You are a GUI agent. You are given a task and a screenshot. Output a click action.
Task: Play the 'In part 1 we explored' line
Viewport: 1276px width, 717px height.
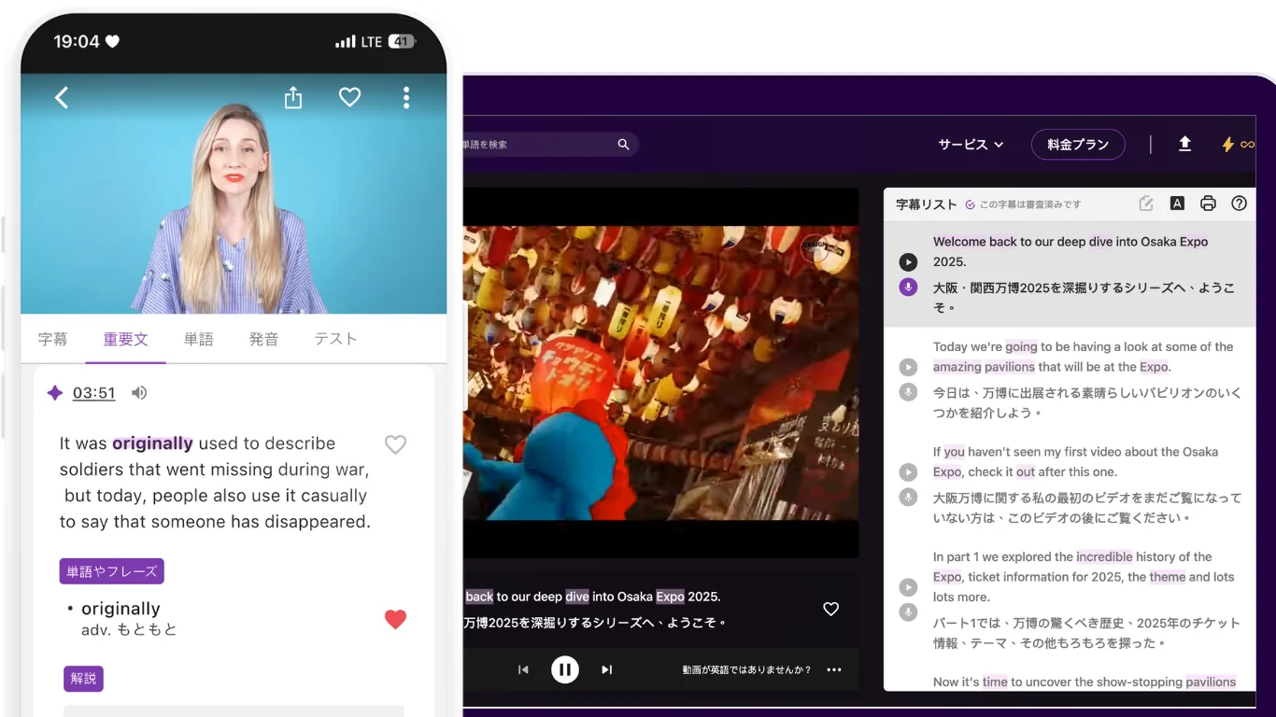(908, 587)
